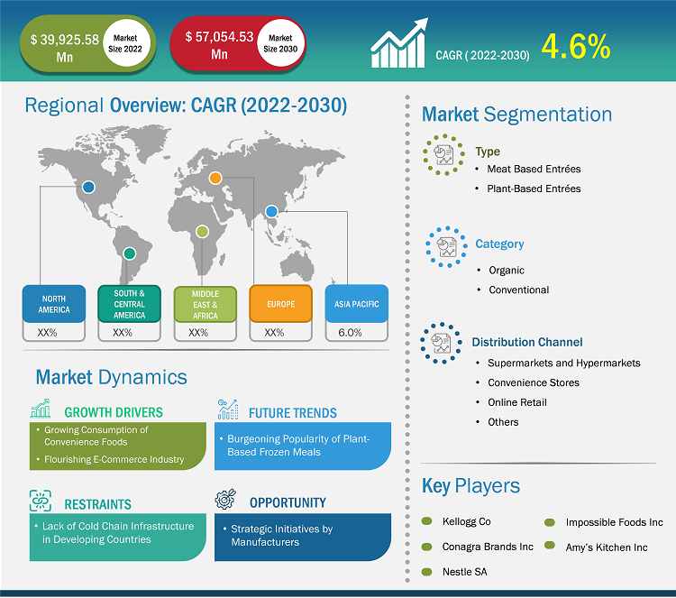Click Strategic Initiatives by Manufacturers text
Image resolution: width=676 pixels, height=598 pixels.
tap(281, 536)
